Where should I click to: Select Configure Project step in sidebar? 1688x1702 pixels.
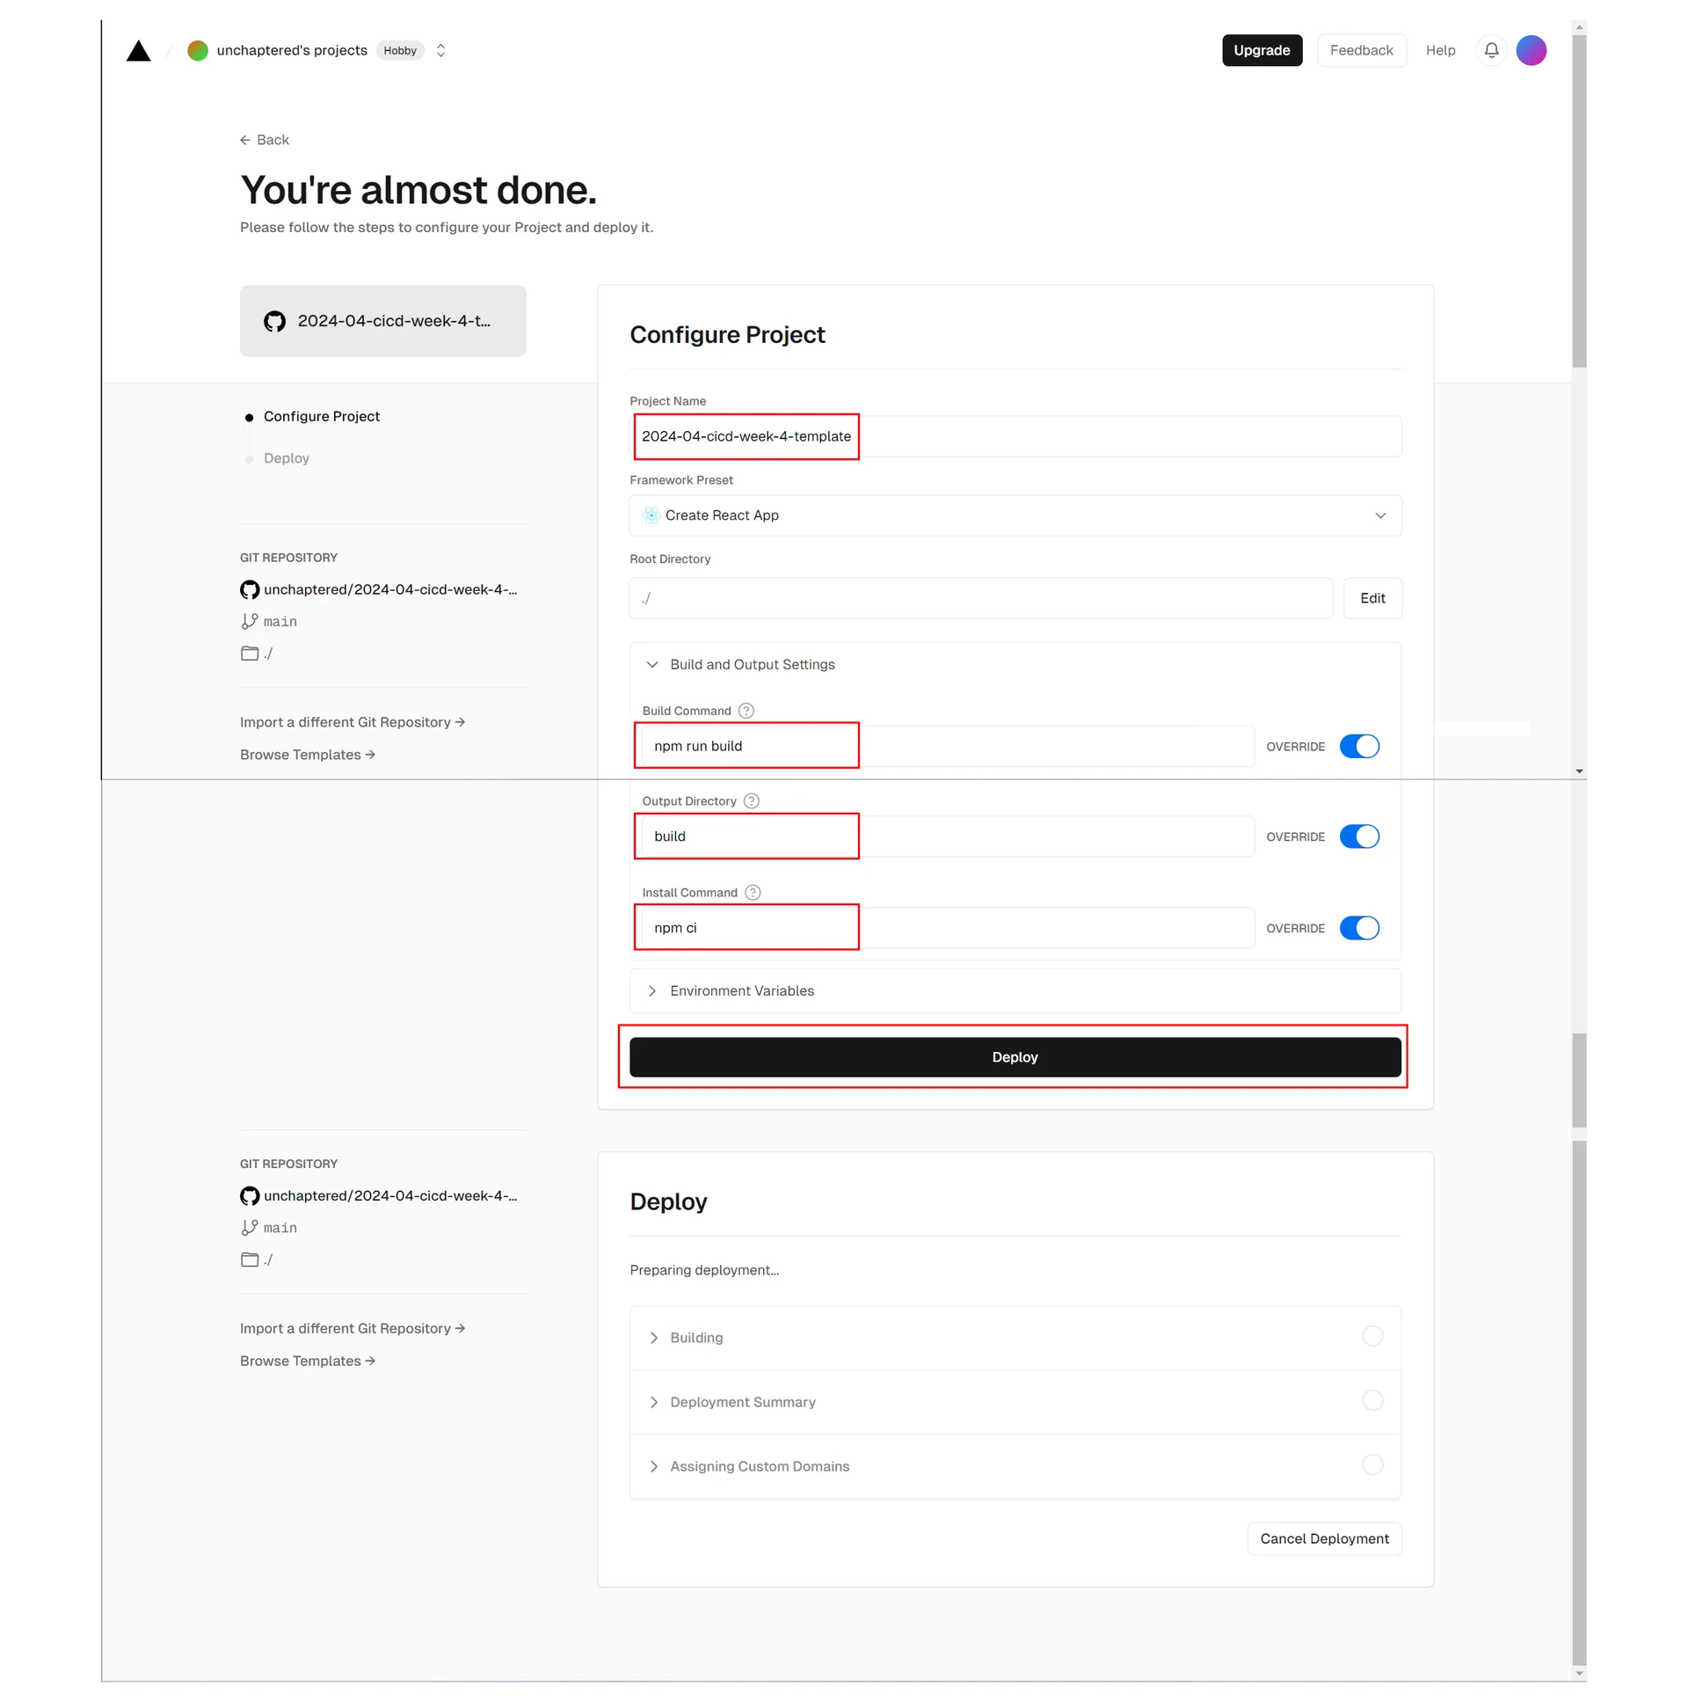point(322,417)
